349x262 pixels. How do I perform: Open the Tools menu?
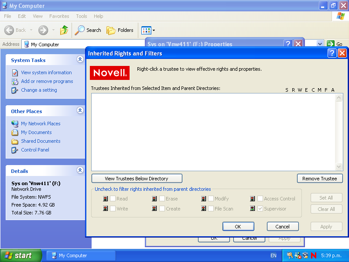click(x=82, y=16)
